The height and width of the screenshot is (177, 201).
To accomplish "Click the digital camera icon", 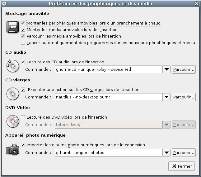I will coord(12,149).
